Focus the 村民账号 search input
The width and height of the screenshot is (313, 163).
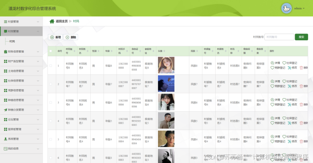click(279, 37)
